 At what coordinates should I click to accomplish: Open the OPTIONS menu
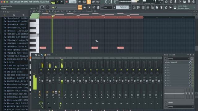(x=36, y=2)
